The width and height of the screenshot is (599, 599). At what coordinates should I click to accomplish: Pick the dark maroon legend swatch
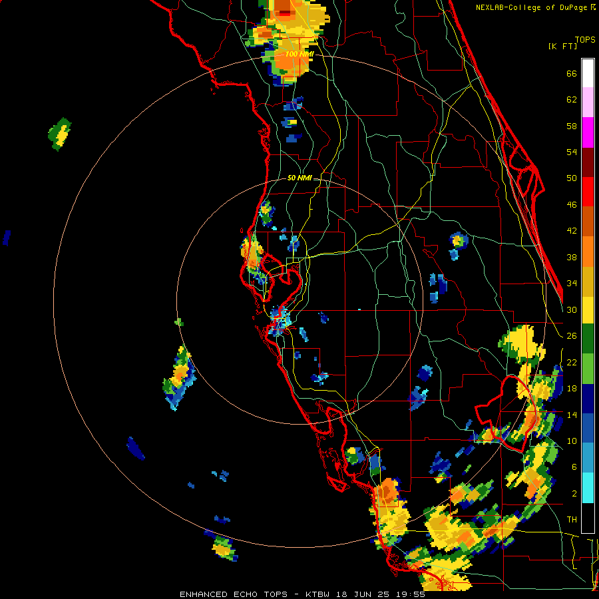tap(588, 162)
